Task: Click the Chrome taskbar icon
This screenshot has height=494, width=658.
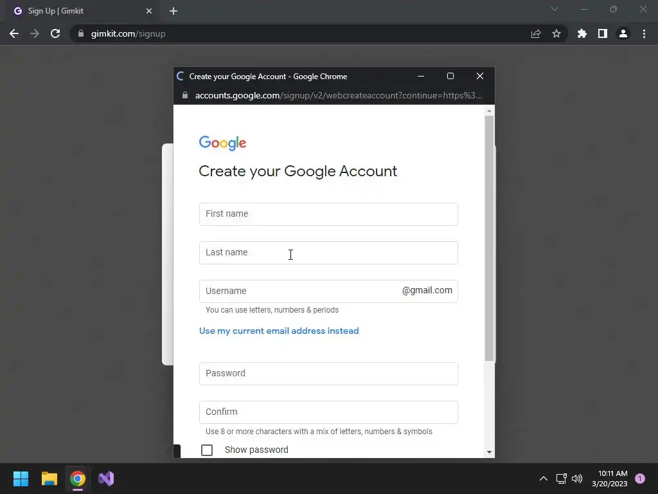Action: [78, 479]
